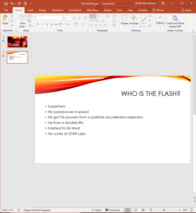Toggle Italic formatting
196x213 pixels.
[x=42, y=24]
